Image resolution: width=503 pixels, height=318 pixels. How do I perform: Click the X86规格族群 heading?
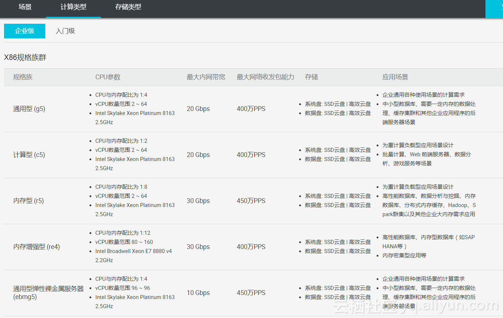coord(25,57)
